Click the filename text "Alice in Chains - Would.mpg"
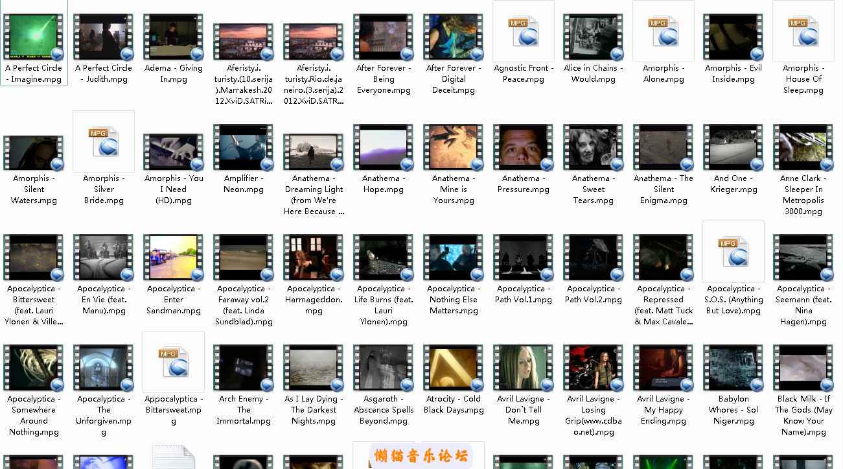Screen dimensions: 843x469 tap(594, 73)
